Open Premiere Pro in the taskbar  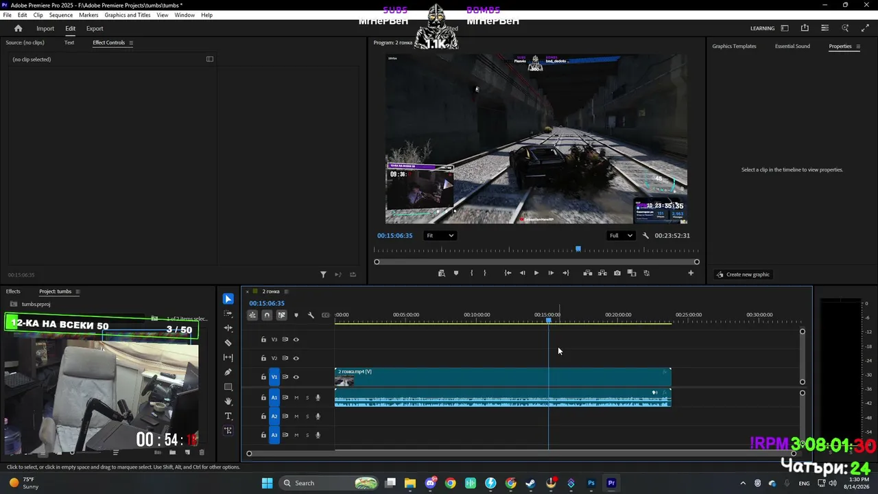pyautogui.click(x=611, y=483)
